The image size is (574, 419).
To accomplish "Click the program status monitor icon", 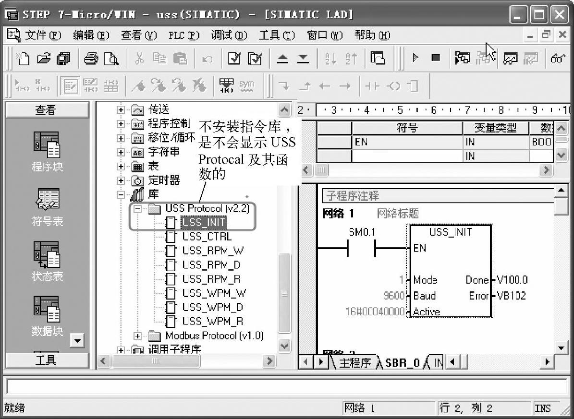I will pyautogui.click(x=463, y=58).
